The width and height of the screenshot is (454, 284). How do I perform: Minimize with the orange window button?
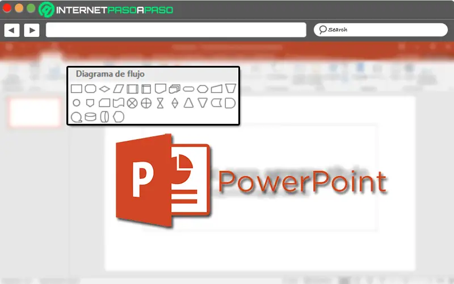click(x=19, y=8)
